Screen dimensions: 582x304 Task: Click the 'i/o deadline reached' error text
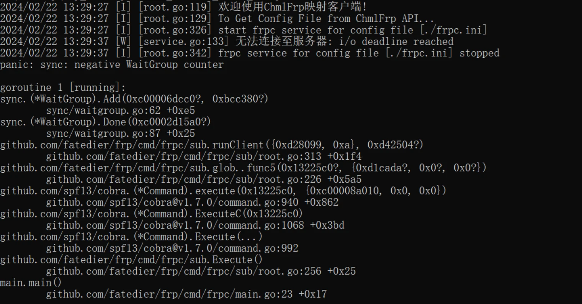pyautogui.click(x=396, y=42)
